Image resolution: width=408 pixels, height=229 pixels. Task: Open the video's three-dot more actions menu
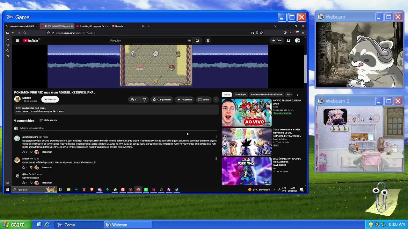click(216, 100)
